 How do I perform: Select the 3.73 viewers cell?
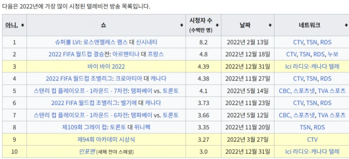point(203,103)
